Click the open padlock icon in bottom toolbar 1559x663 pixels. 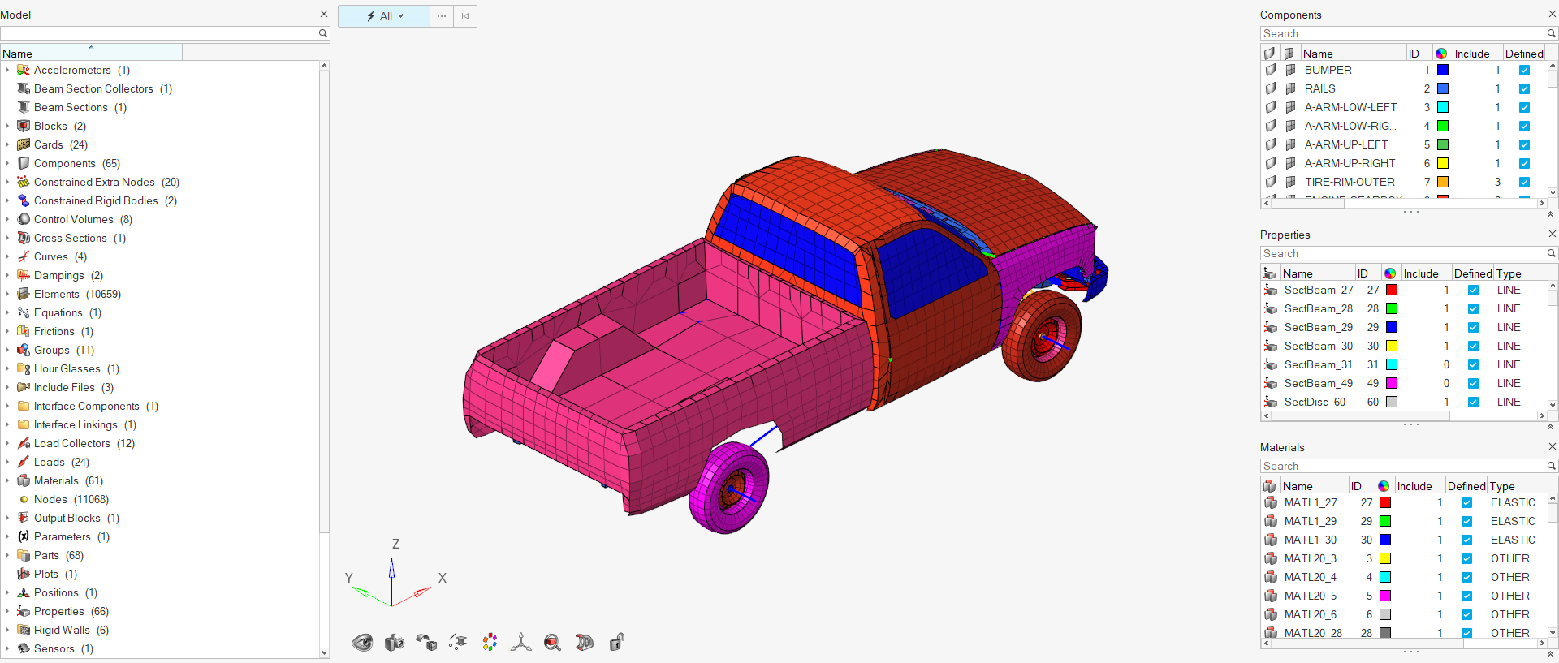coord(616,643)
